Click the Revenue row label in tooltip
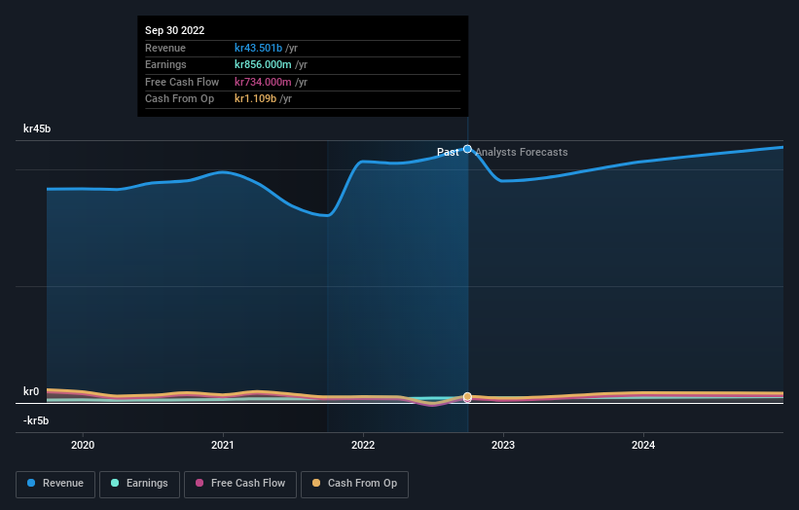The width and height of the screenshot is (799, 510). coord(165,48)
